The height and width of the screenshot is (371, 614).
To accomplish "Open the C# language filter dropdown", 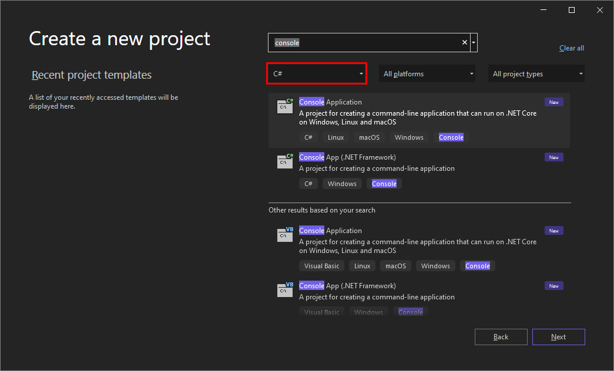I will (x=317, y=74).
